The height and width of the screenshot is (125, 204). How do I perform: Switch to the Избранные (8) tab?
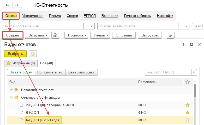click(x=21, y=63)
